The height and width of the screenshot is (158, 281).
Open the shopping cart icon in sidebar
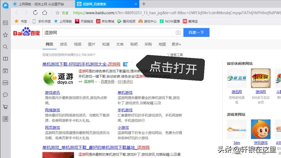[x=5, y=107]
